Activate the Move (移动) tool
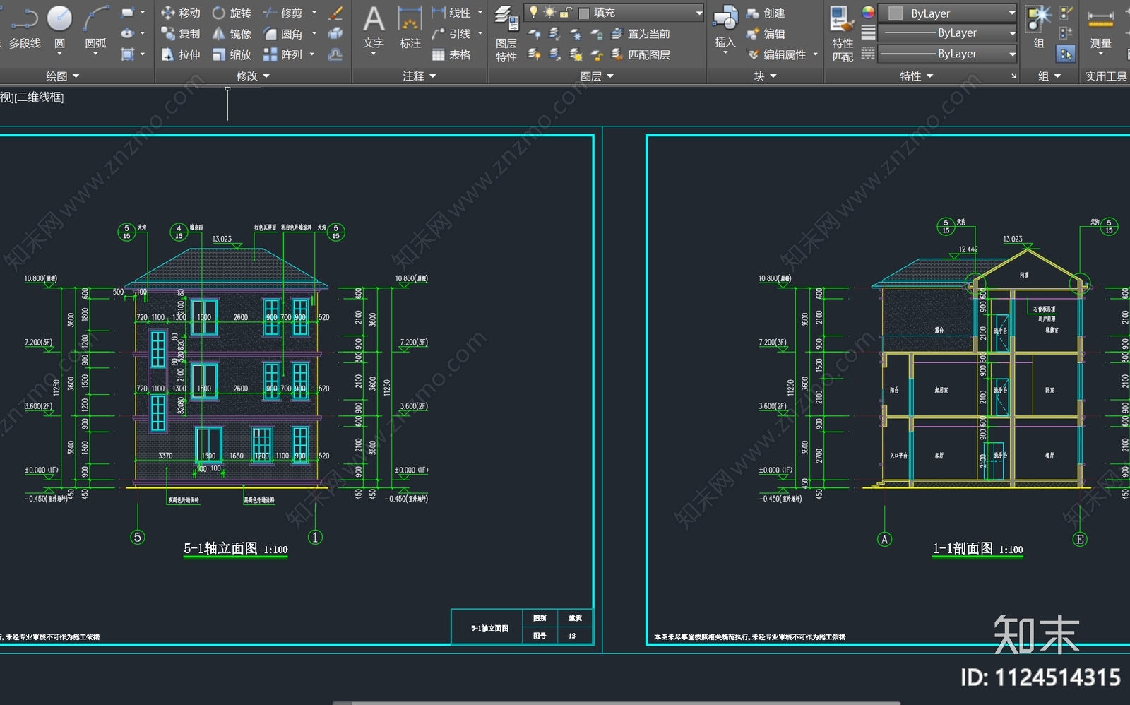1130x705 pixels. pos(181,13)
